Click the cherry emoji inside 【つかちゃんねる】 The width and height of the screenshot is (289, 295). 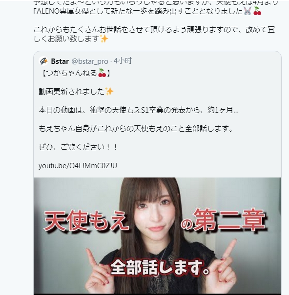coord(102,73)
